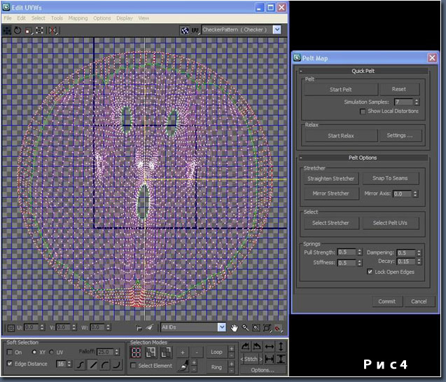Select the Move tool in the UVW toolbar
Viewport: 446px width, 382px height.
coord(7,30)
